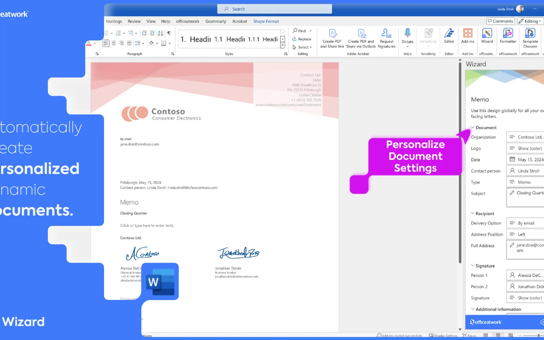Toggle Center paragraph alignment

[114, 43]
